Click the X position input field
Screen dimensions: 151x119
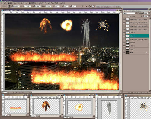coord(16,6)
